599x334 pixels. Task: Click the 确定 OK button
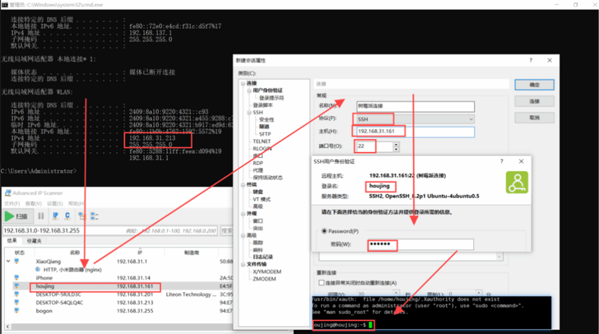coord(534,85)
